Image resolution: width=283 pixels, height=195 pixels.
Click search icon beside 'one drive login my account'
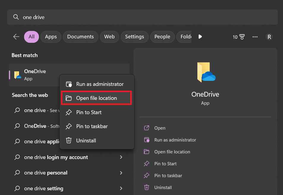[x=17, y=157]
